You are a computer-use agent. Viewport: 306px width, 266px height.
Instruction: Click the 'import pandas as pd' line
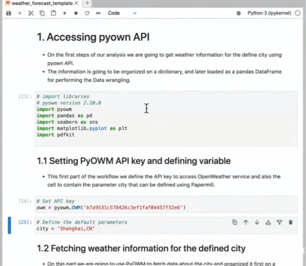click(x=64, y=116)
